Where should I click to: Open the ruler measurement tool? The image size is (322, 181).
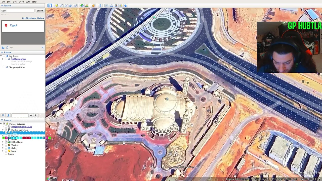(x=100, y=5)
